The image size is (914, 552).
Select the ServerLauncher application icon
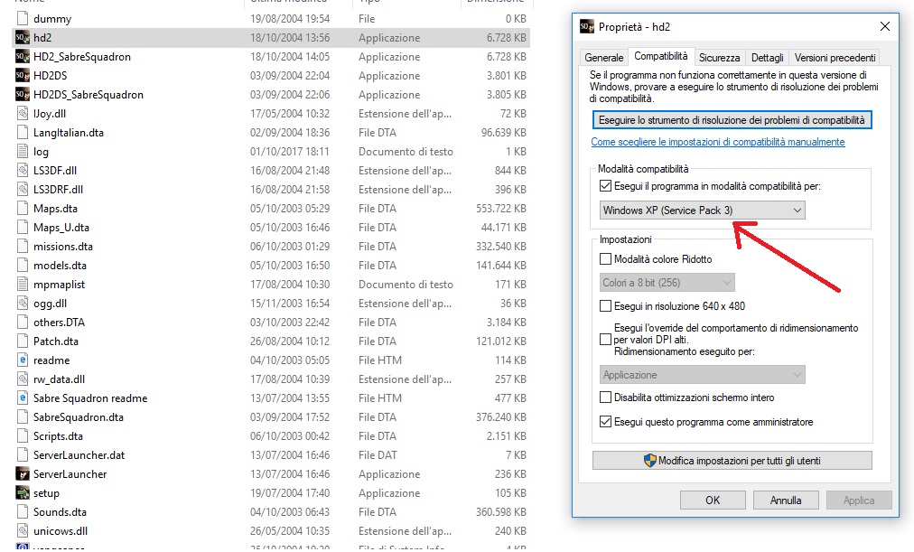(23, 474)
